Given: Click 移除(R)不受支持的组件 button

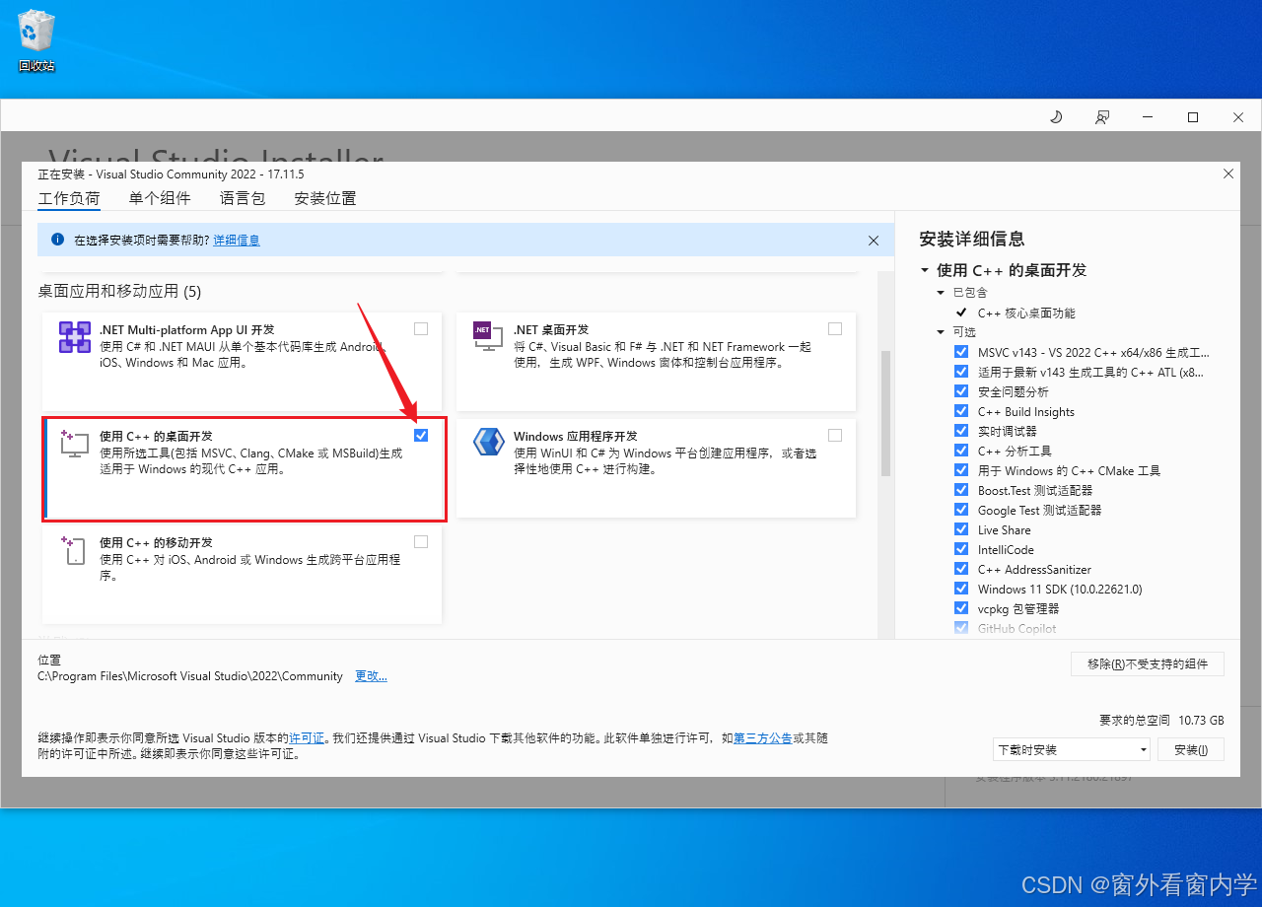Looking at the screenshot, I should click(x=1148, y=663).
